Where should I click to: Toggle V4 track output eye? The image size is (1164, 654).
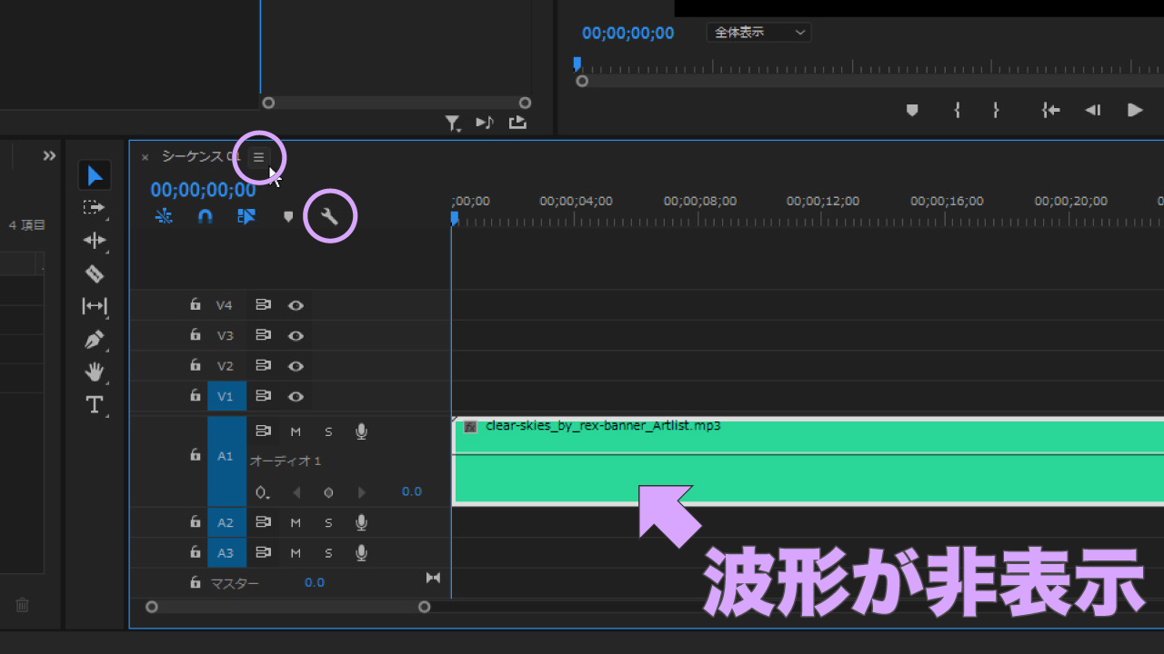click(x=296, y=305)
